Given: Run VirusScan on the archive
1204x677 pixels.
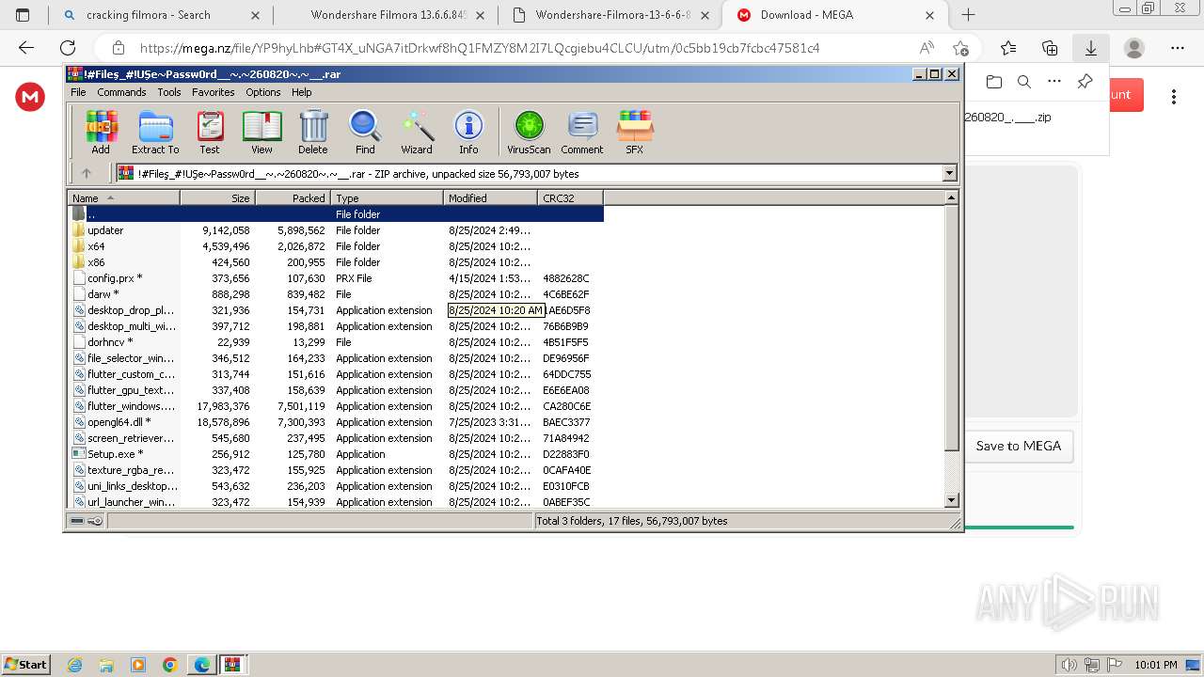Looking at the screenshot, I should (x=529, y=132).
